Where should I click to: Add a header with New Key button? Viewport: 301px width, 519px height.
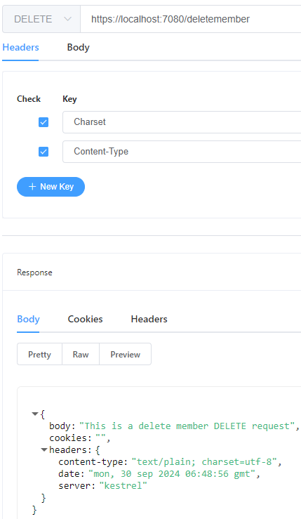pyautogui.click(x=51, y=187)
